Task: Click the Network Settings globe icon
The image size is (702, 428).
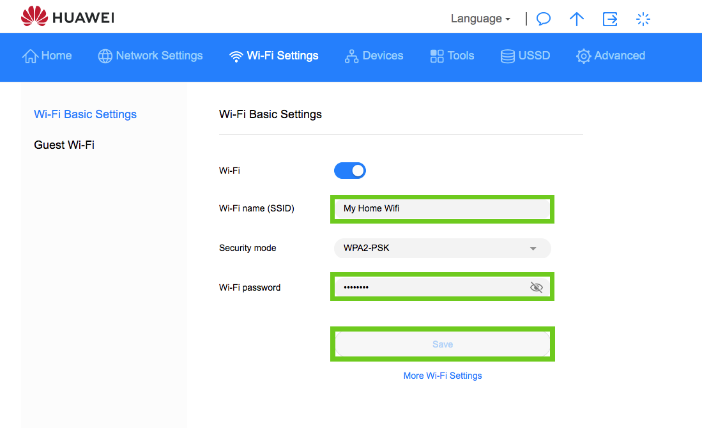Action: pyautogui.click(x=105, y=56)
